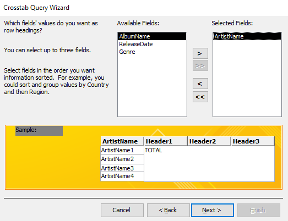Select ReleaseDate in Available Fields
The width and height of the screenshot is (288, 221).
click(x=152, y=44)
